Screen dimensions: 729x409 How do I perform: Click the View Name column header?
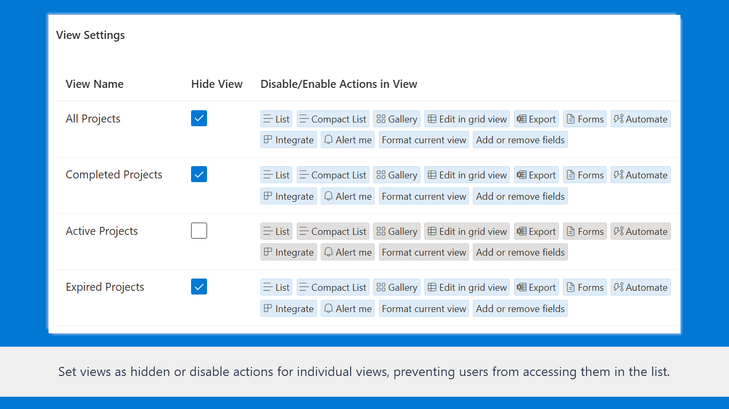pos(94,84)
